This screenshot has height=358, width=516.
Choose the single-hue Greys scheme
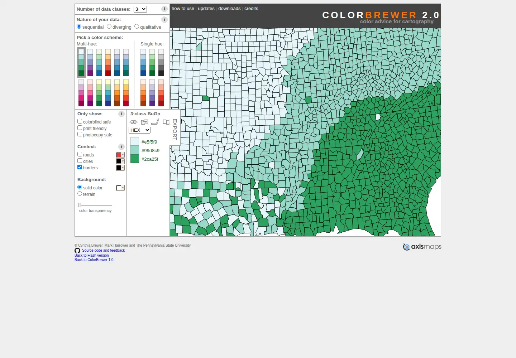[x=161, y=62]
